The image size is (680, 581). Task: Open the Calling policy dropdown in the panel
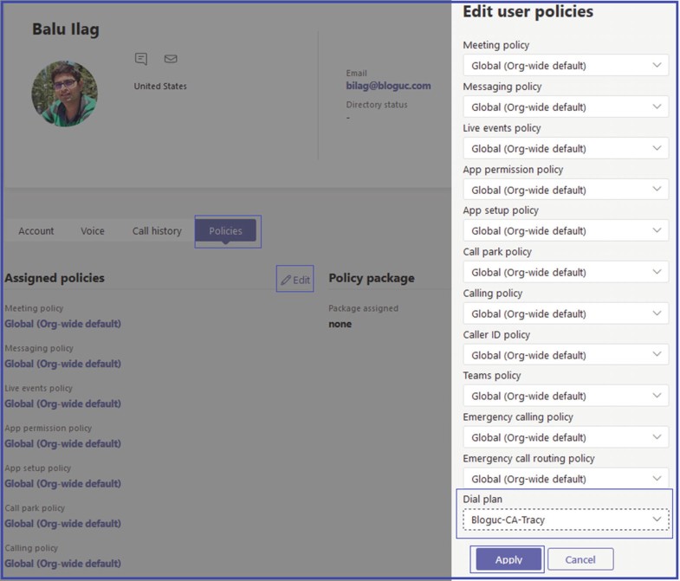pos(566,314)
